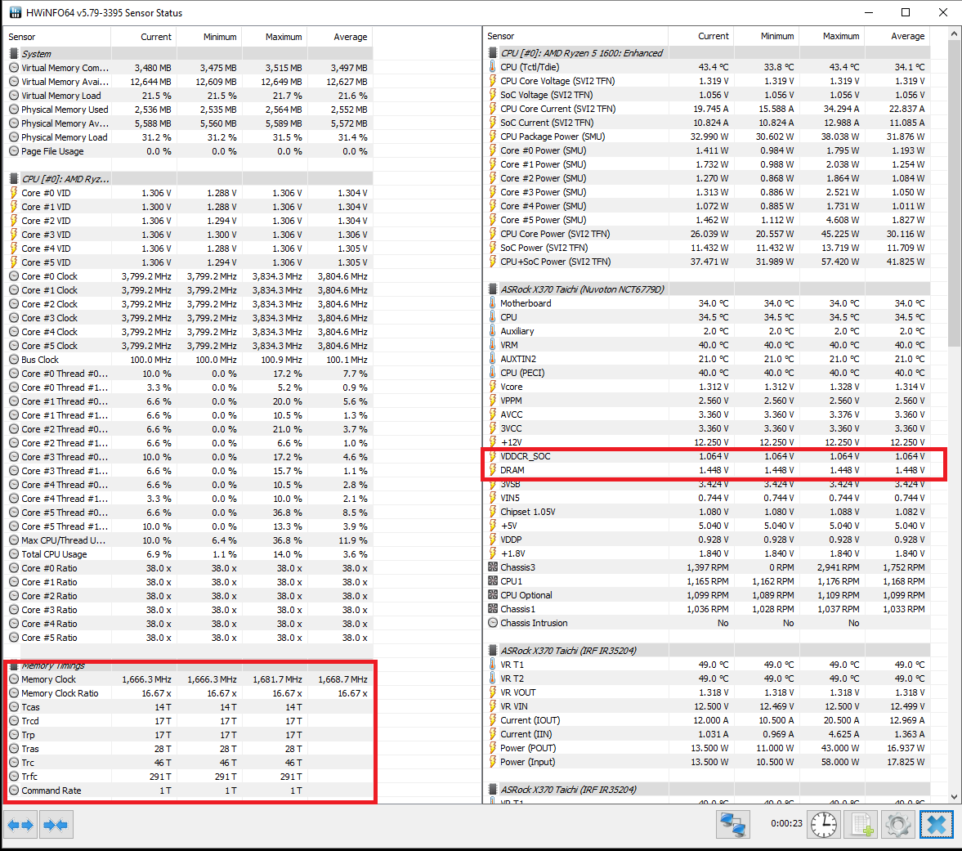
Task: Select the Memory Timings group header
Action: point(188,665)
